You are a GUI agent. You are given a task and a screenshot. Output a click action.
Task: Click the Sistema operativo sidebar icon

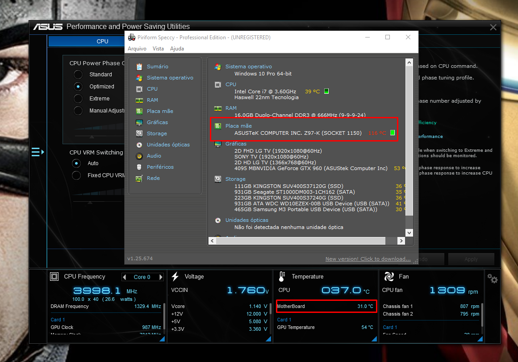pyautogui.click(x=139, y=78)
